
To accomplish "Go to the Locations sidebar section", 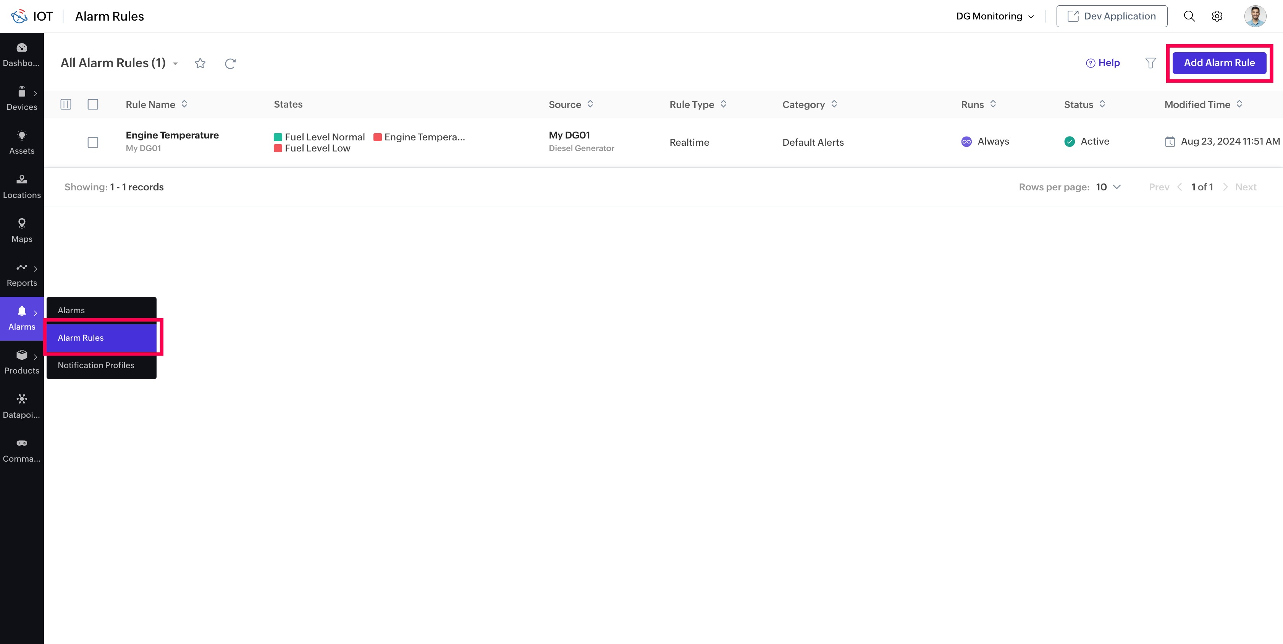I will 21,186.
